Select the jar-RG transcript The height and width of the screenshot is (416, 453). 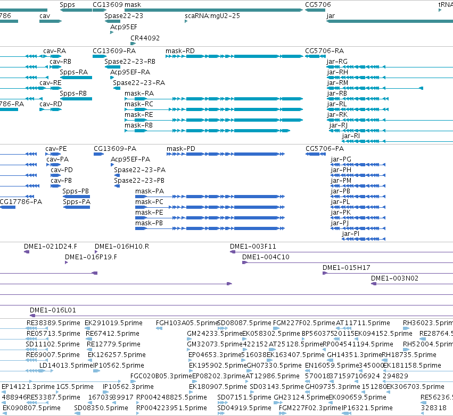coord(390,67)
